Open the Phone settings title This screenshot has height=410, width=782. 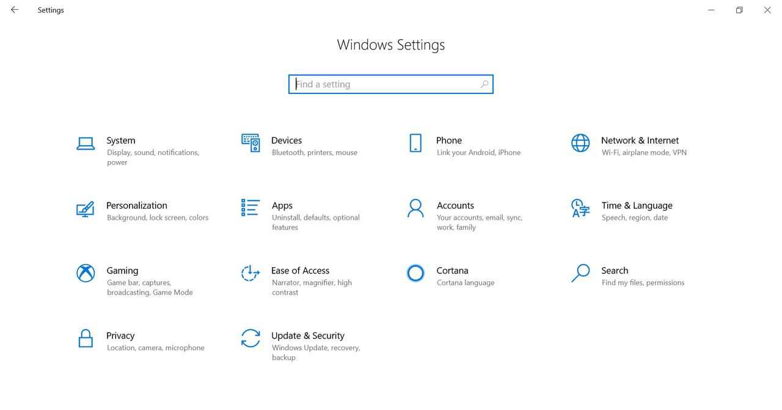coord(449,140)
